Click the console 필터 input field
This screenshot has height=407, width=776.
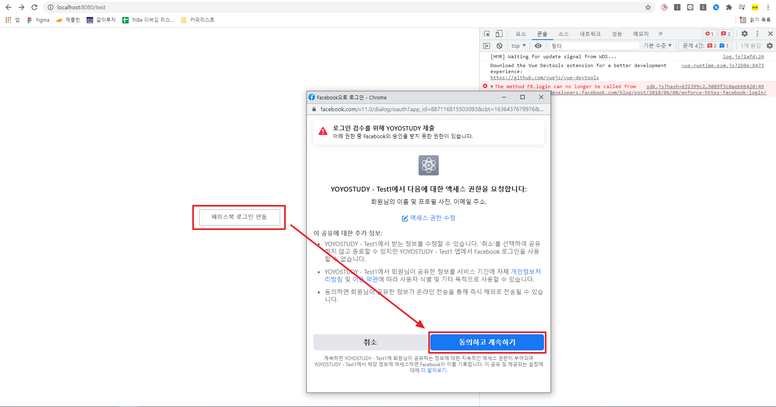(594, 46)
